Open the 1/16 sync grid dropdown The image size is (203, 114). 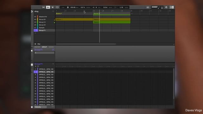click(121, 7)
